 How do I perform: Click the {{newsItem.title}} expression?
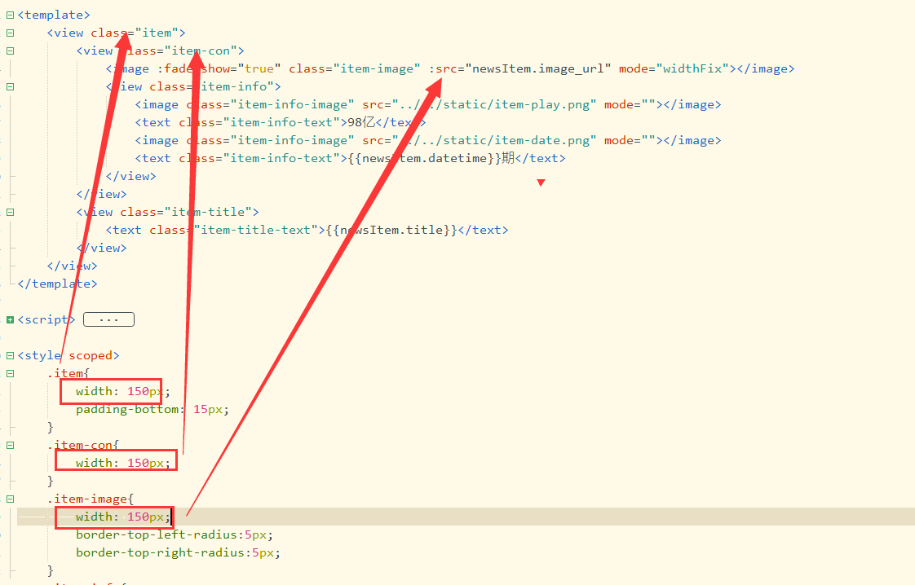(x=391, y=230)
